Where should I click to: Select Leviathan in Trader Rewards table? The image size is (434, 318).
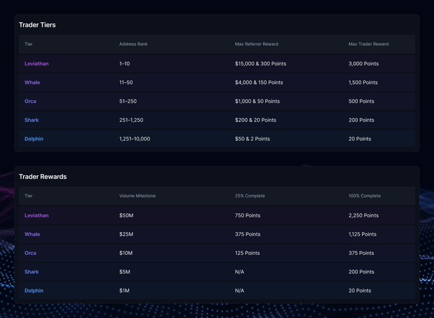36,215
